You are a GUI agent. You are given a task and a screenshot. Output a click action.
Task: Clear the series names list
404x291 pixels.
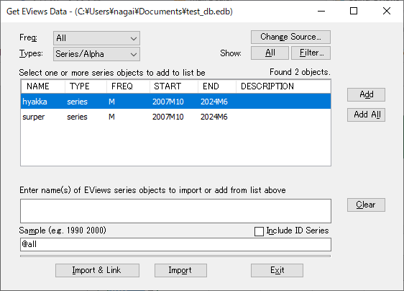(366, 205)
